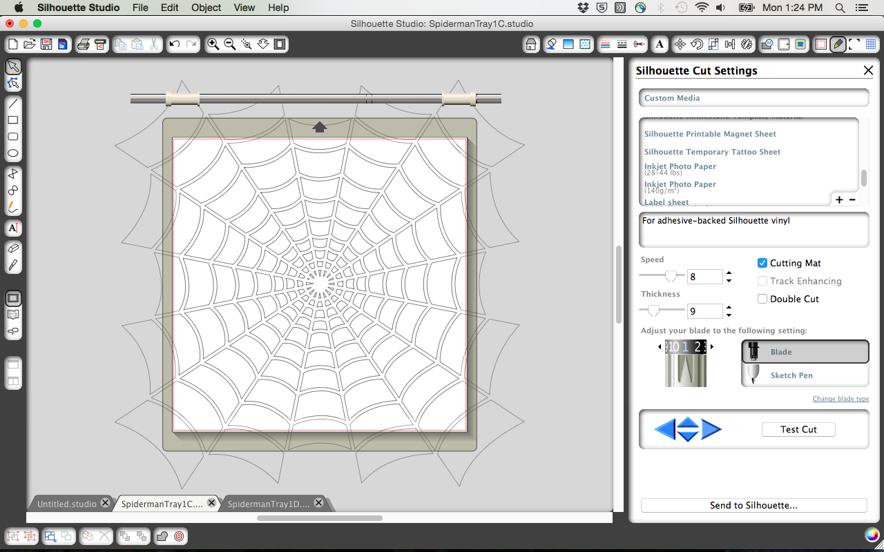884x552 pixels.
Task: Open the Fill Gradient panel
Action: [x=568, y=44]
